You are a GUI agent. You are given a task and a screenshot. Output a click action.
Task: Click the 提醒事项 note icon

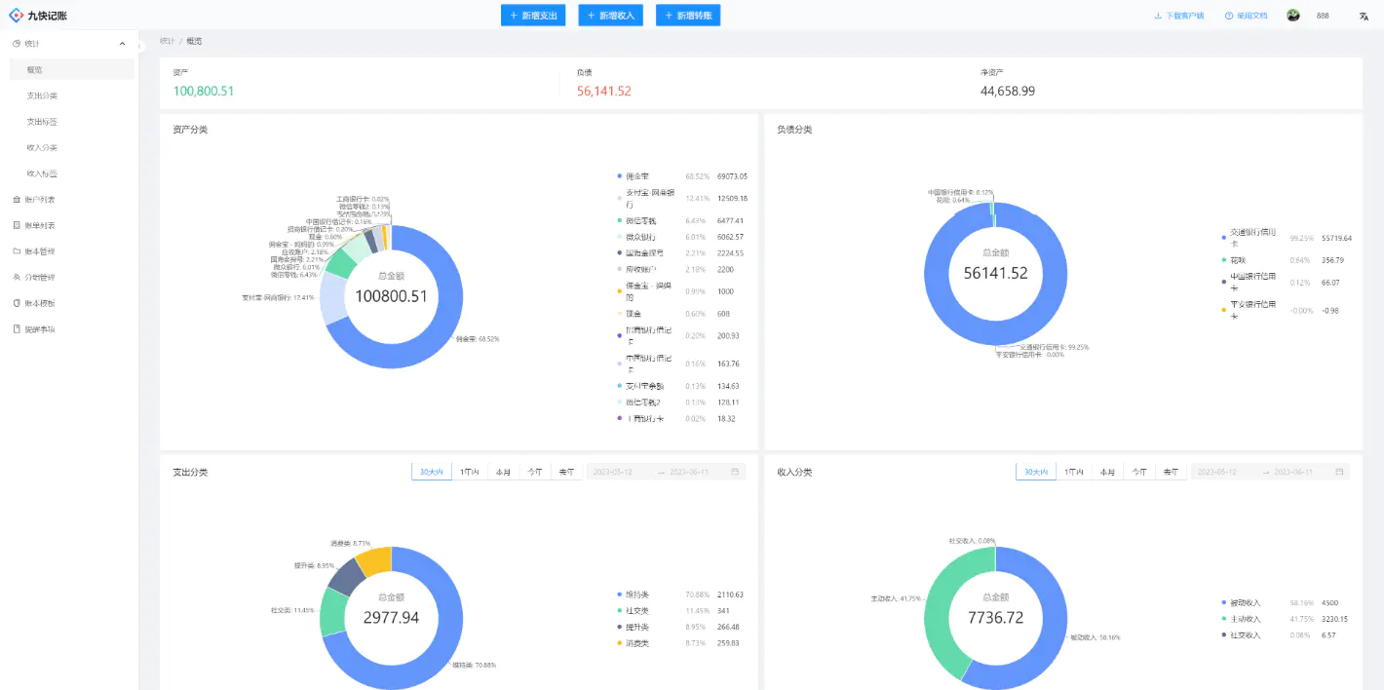(x=17, y=329)
